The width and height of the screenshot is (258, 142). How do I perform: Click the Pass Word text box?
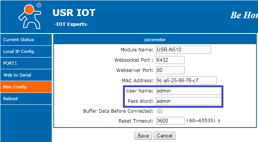(189, 101)
